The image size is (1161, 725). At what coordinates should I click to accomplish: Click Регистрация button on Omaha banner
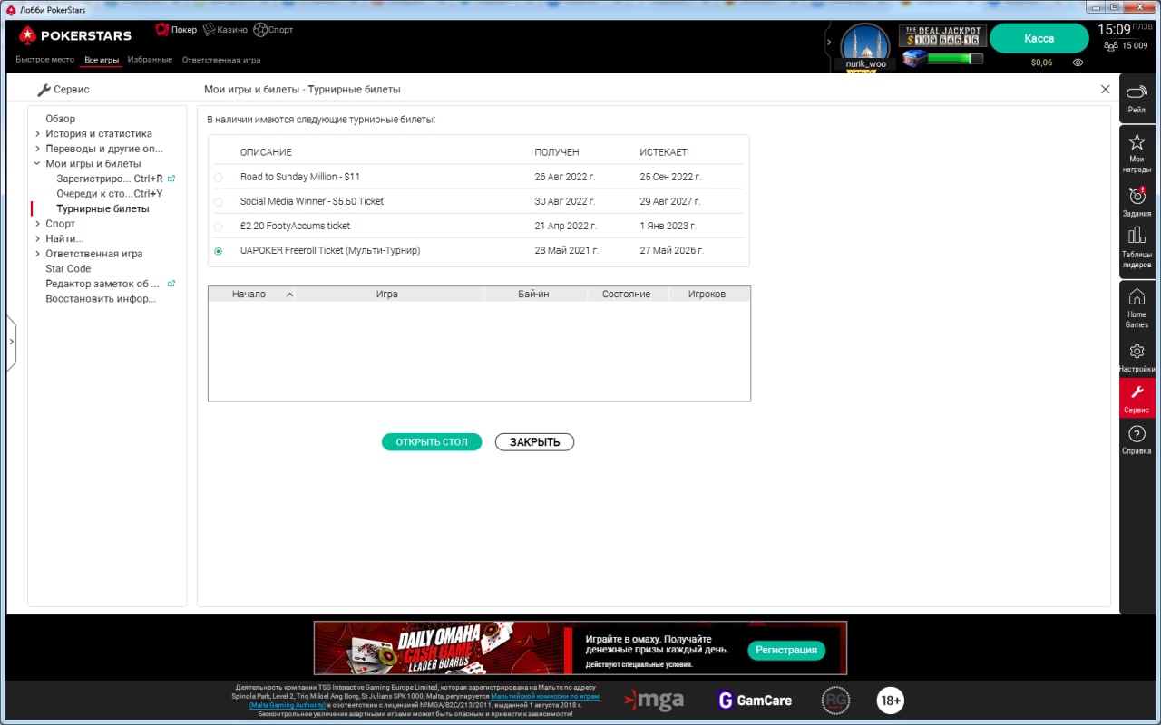786,650
